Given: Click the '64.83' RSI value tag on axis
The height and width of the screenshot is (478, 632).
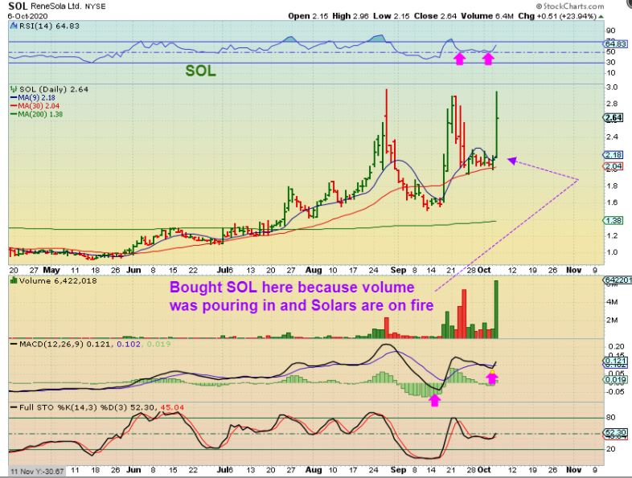Looking at the screenshot, I should (x=615, y=44).
